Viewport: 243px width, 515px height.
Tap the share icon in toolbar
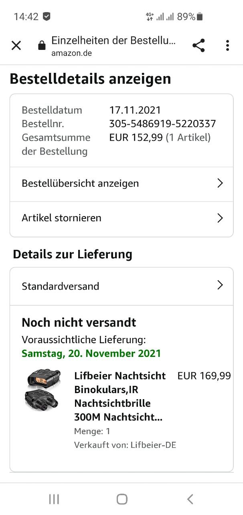click(198, 45)
